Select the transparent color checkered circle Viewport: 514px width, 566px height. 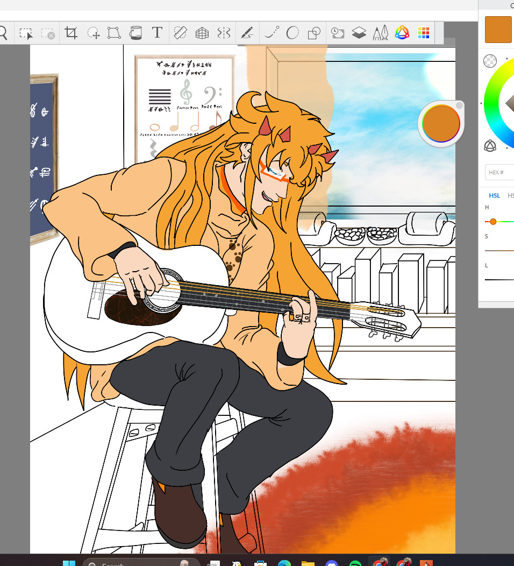[x=490, y=61]
